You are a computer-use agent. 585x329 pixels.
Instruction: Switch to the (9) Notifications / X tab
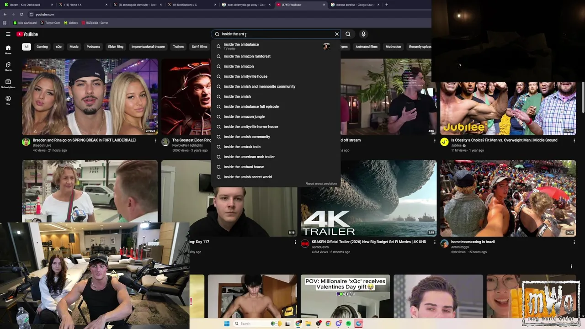191,5
